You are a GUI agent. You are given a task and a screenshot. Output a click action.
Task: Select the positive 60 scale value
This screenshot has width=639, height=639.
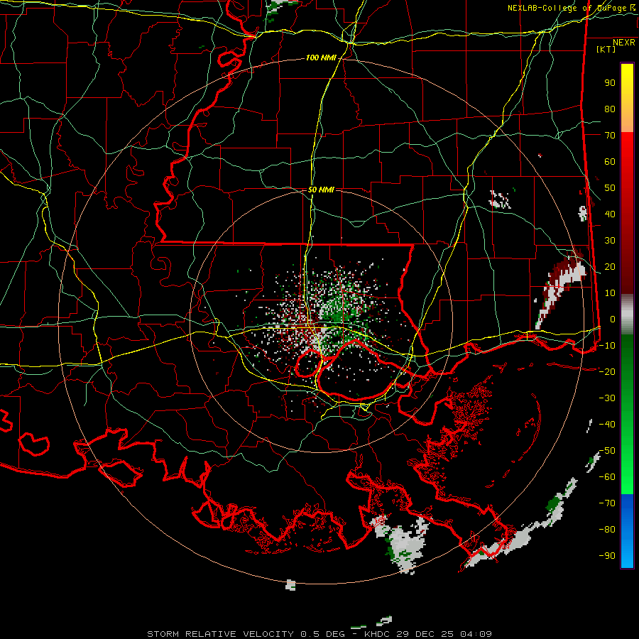click(610, 162)
